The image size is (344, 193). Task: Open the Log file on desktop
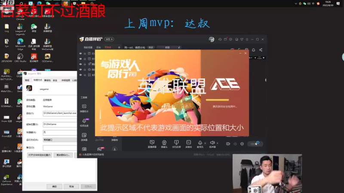click(6, 28)
